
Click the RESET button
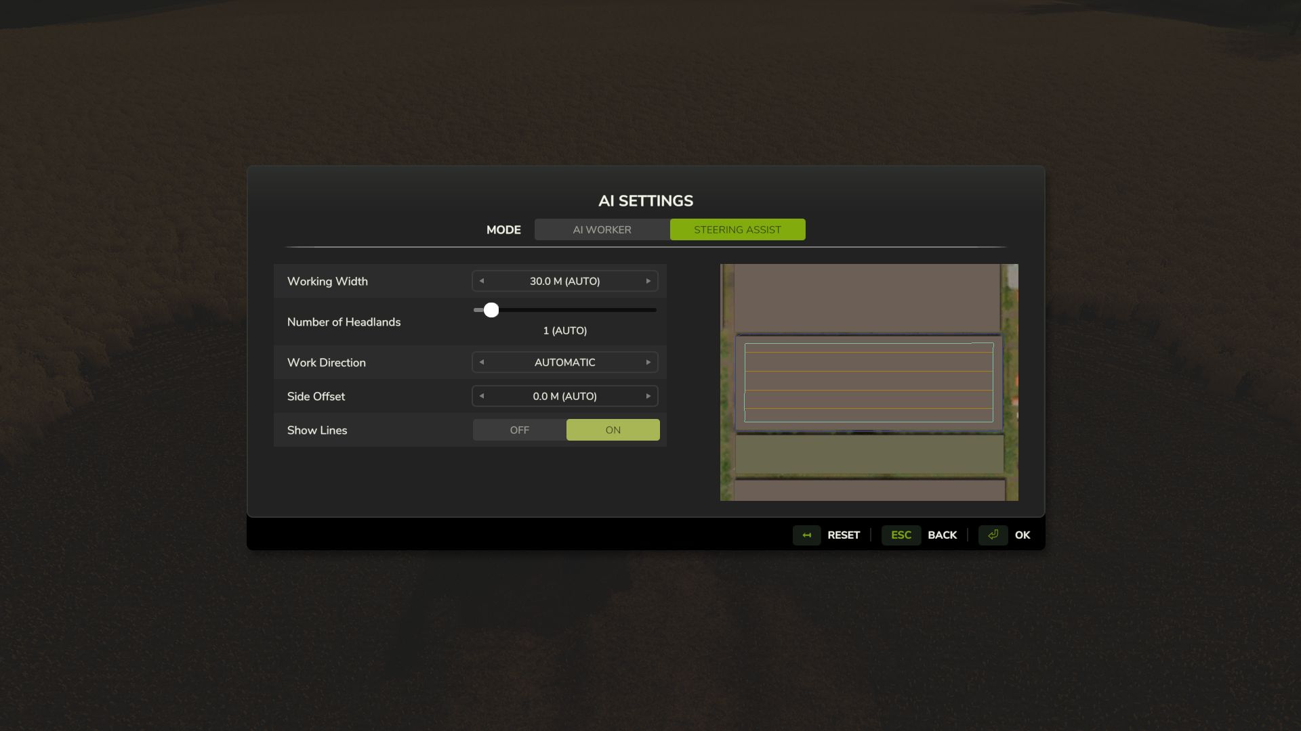point(844,535)
